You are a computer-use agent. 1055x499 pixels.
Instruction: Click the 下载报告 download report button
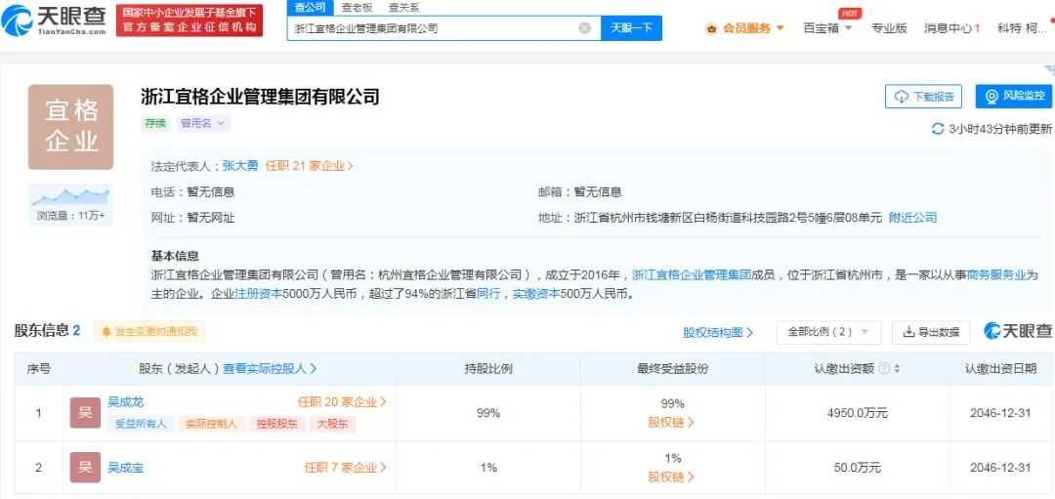tap(923, 97)
